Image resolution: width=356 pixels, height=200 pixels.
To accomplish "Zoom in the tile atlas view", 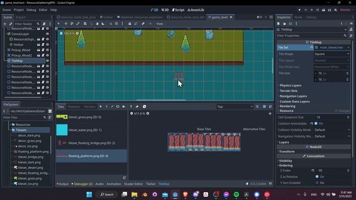I will click(148, 113).
